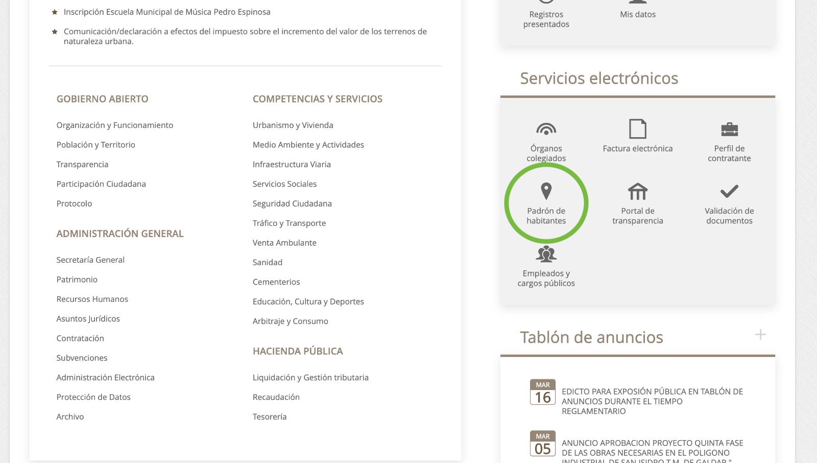Click the MAR 16 calendar date icon
Screen dimensions: 817x463
coord(543,392)
